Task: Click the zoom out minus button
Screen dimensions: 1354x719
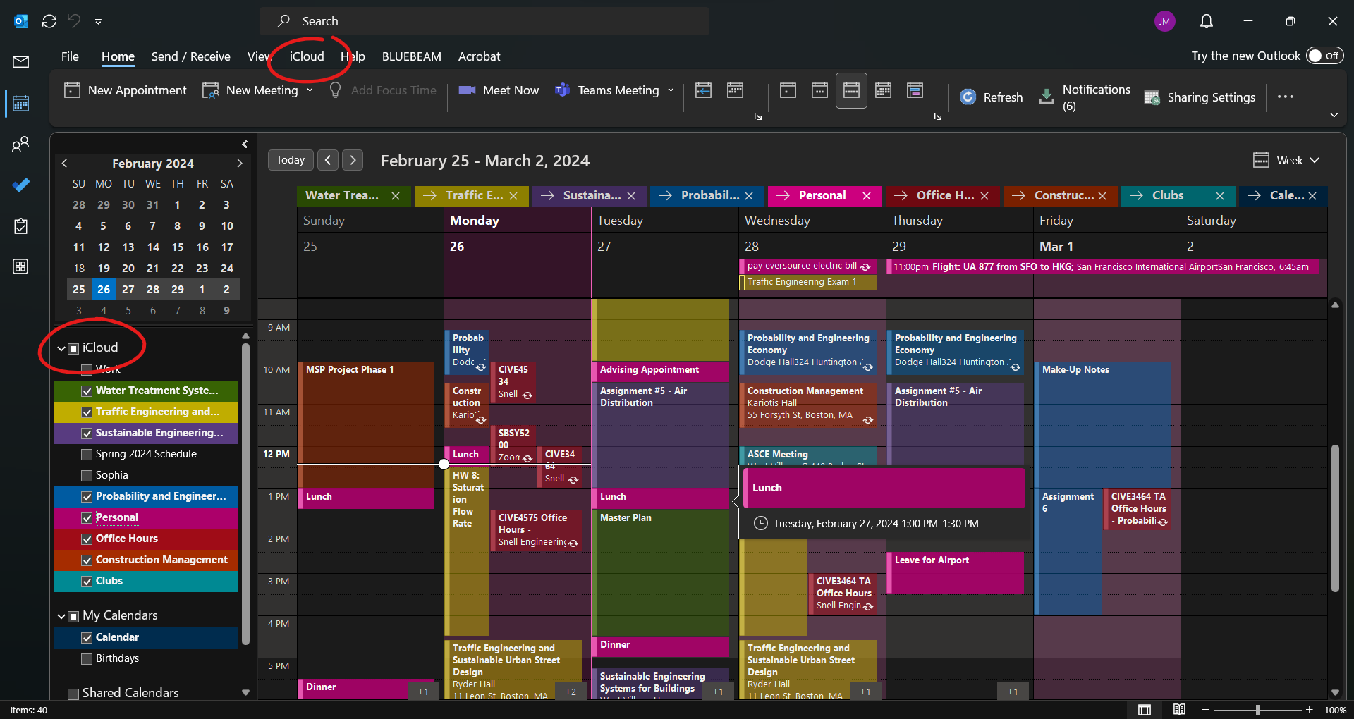Action: (1206, 710)
